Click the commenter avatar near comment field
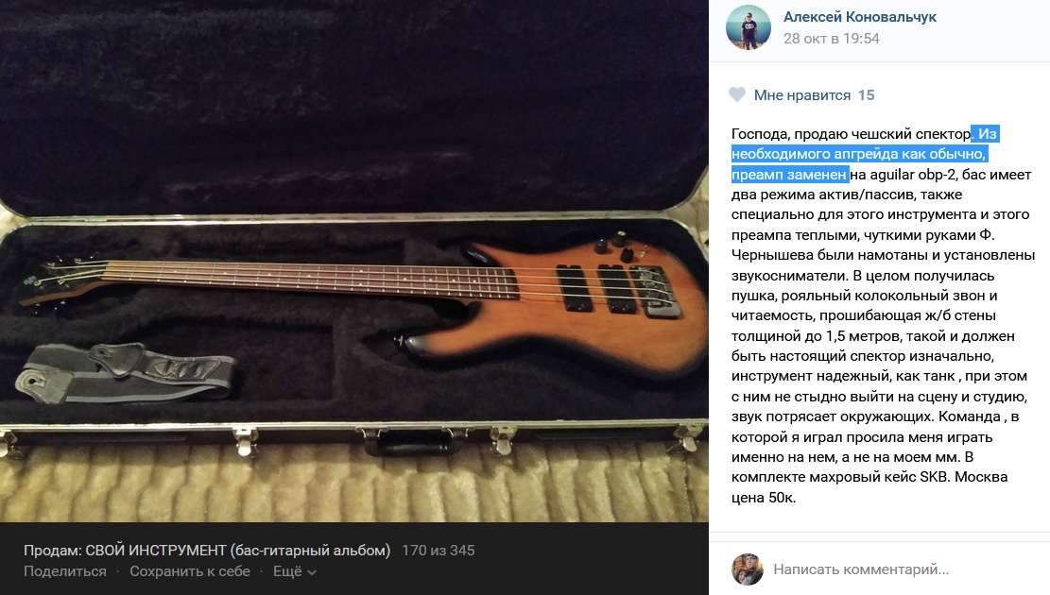Screen dimensions: 1050x595 (x=748, y=569)
